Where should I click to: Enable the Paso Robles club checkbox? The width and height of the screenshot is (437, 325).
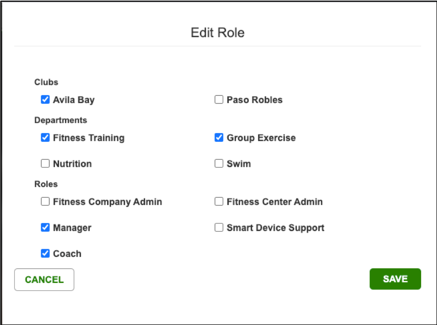tap(218, 99)
